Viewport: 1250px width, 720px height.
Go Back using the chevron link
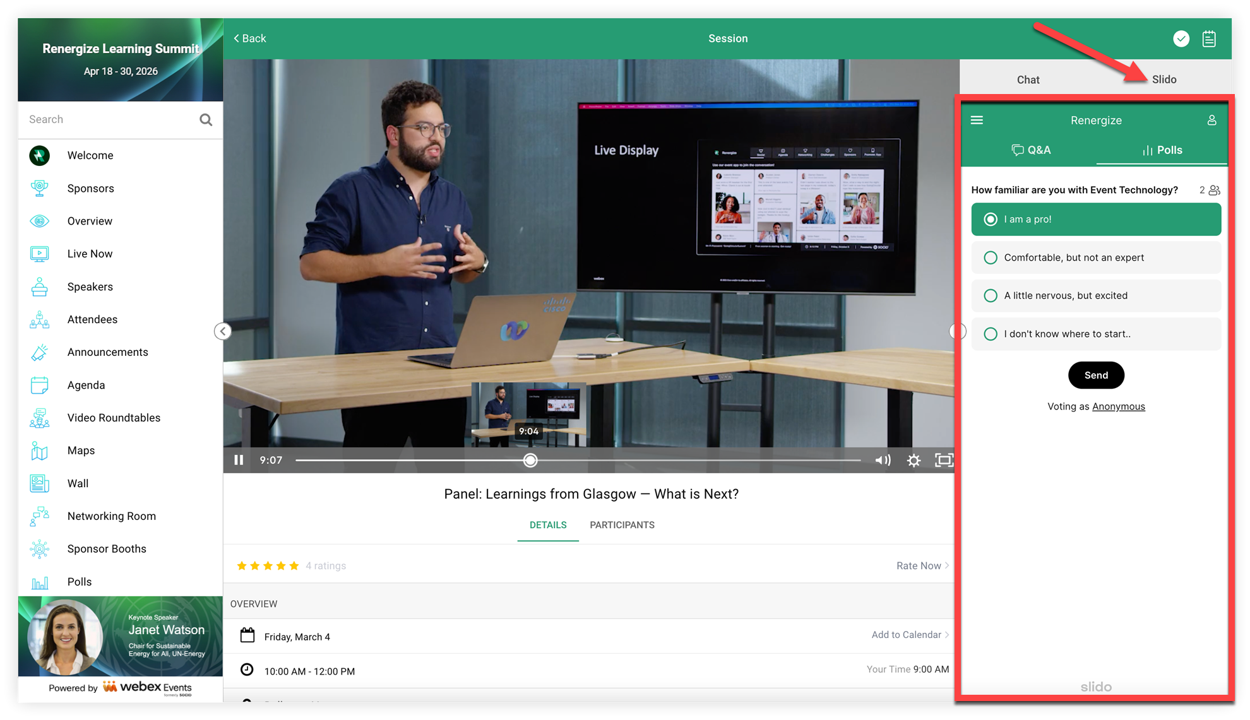(x=250, y=38)
